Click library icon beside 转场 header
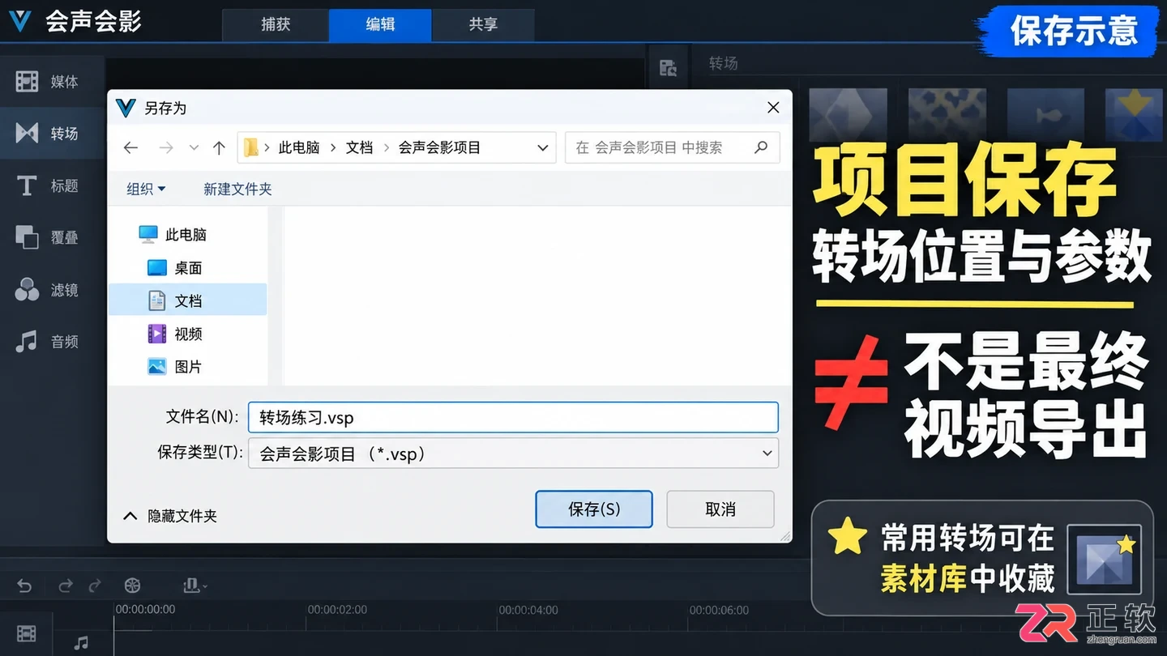1167x656 pixels. pyautogui.click(x=668, y=68)
